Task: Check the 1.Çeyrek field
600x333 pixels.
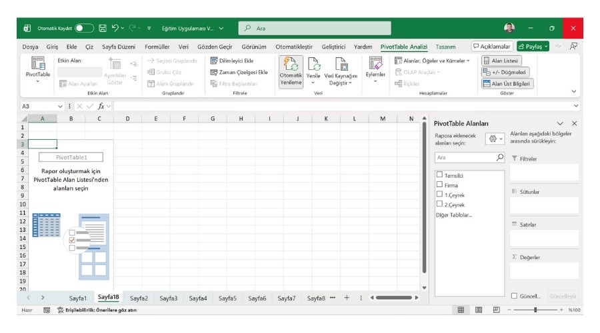Action: coord(440,194)
